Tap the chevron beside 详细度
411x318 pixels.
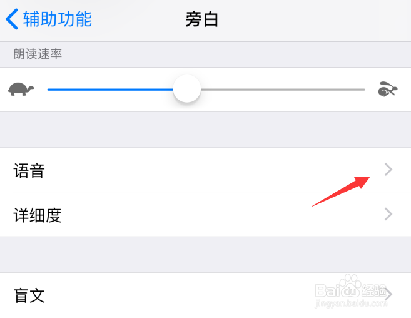tap(388, 214)
